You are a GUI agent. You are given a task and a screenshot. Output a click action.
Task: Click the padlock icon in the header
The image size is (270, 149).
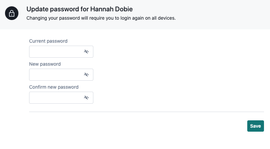(x=12, y=13)
